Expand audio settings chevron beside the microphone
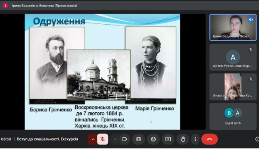Image resolution: width=259 pixels, height=149 pixels. coord(93,139)
